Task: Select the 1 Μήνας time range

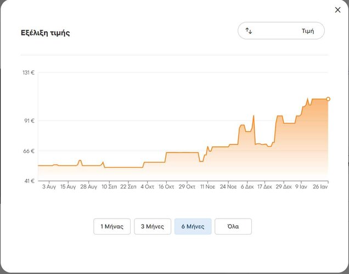Action: (112, 226)
